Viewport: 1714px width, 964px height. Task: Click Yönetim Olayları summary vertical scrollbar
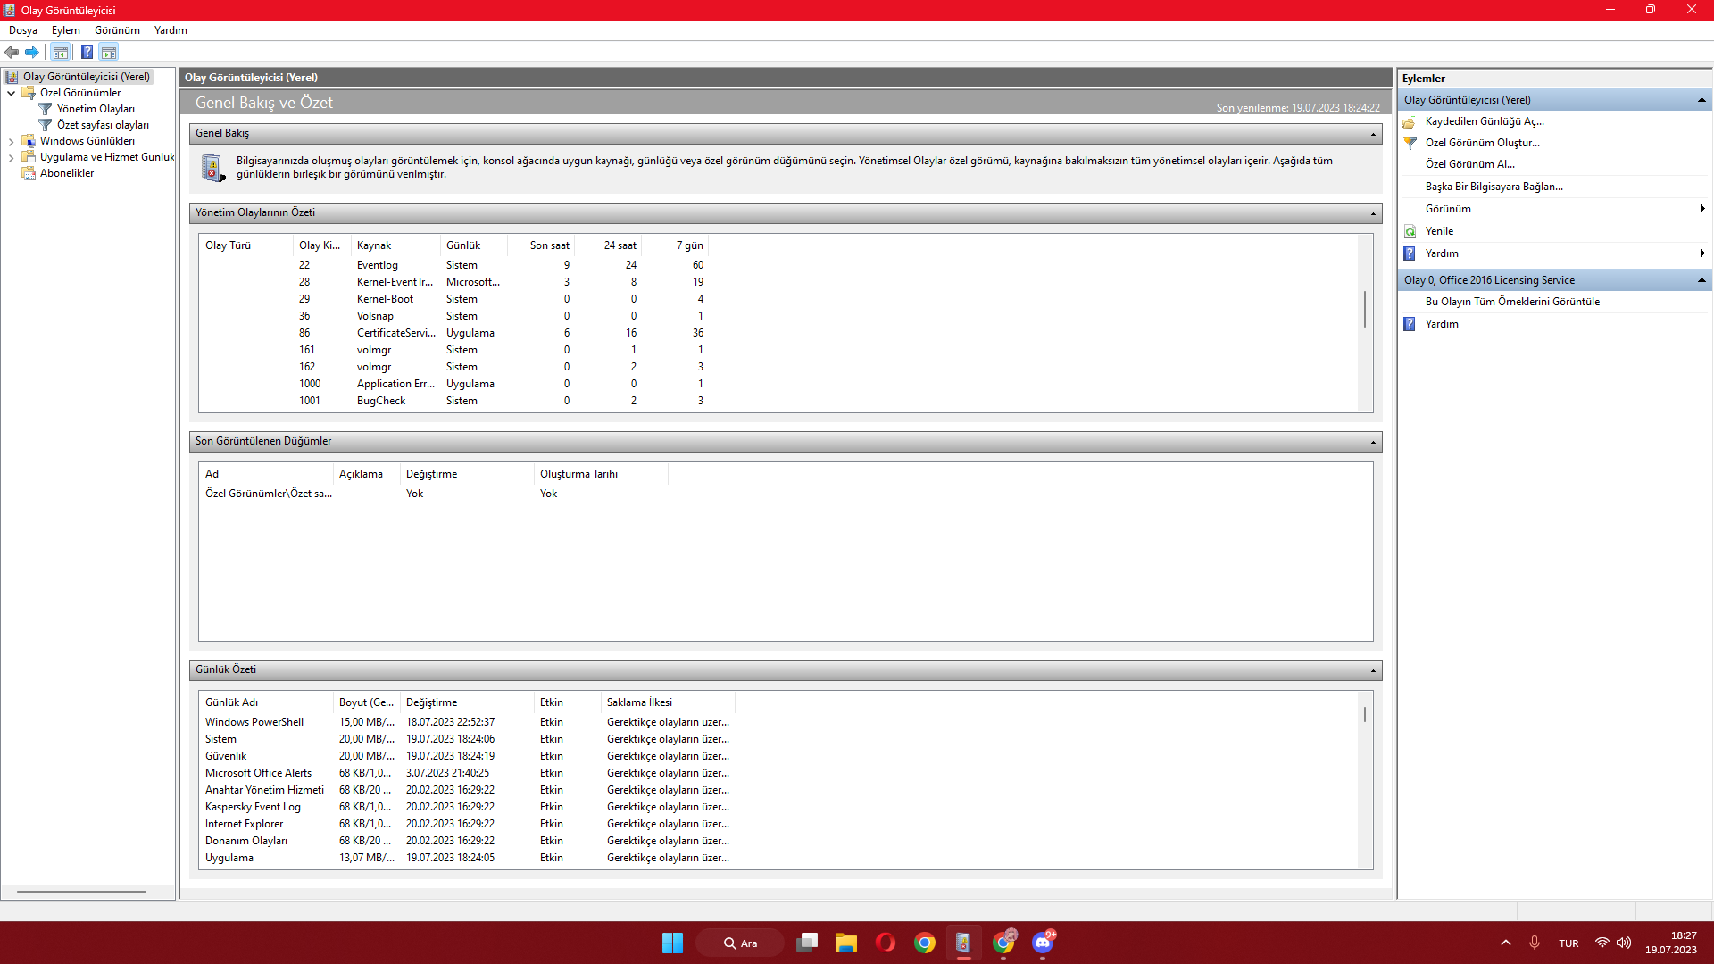[1365, 309]
